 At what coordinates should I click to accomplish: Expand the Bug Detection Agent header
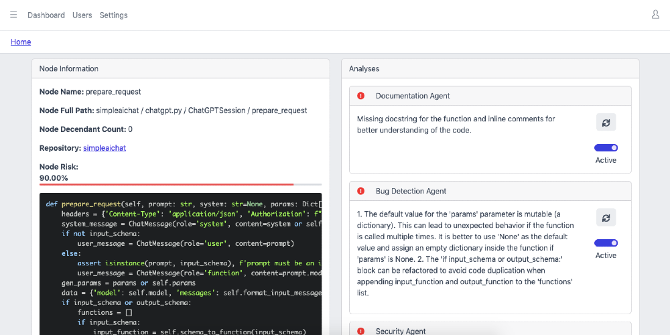(x=490, y=191)
